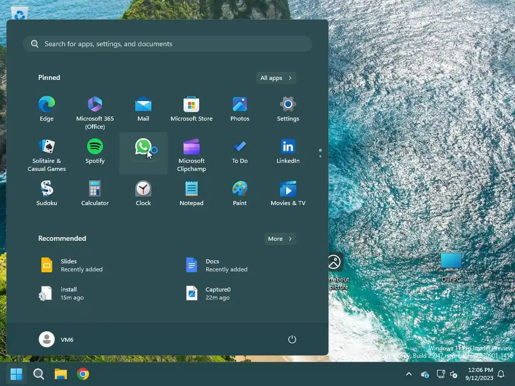515x386 pixels.
Task: Launch the To Do app
Action: click(x=240, y=152)
